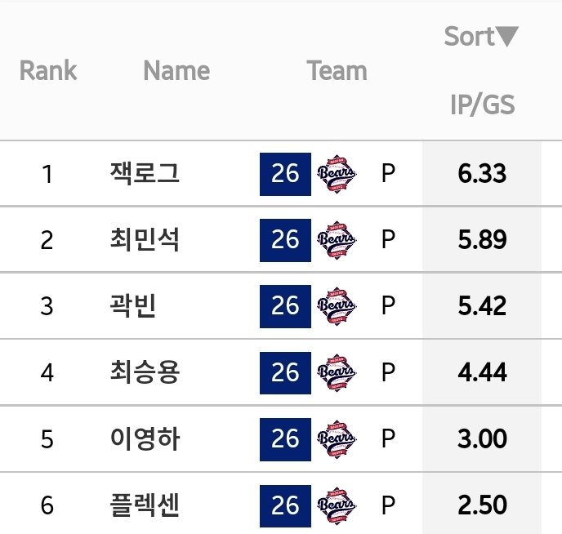The height and width of the screenshot is (534, 562).
Task: Click the Bears logo in 이영하's row
Action: click(x=336, y=439)
